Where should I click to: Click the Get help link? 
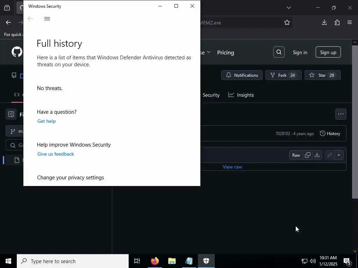(x=46, y=121)
